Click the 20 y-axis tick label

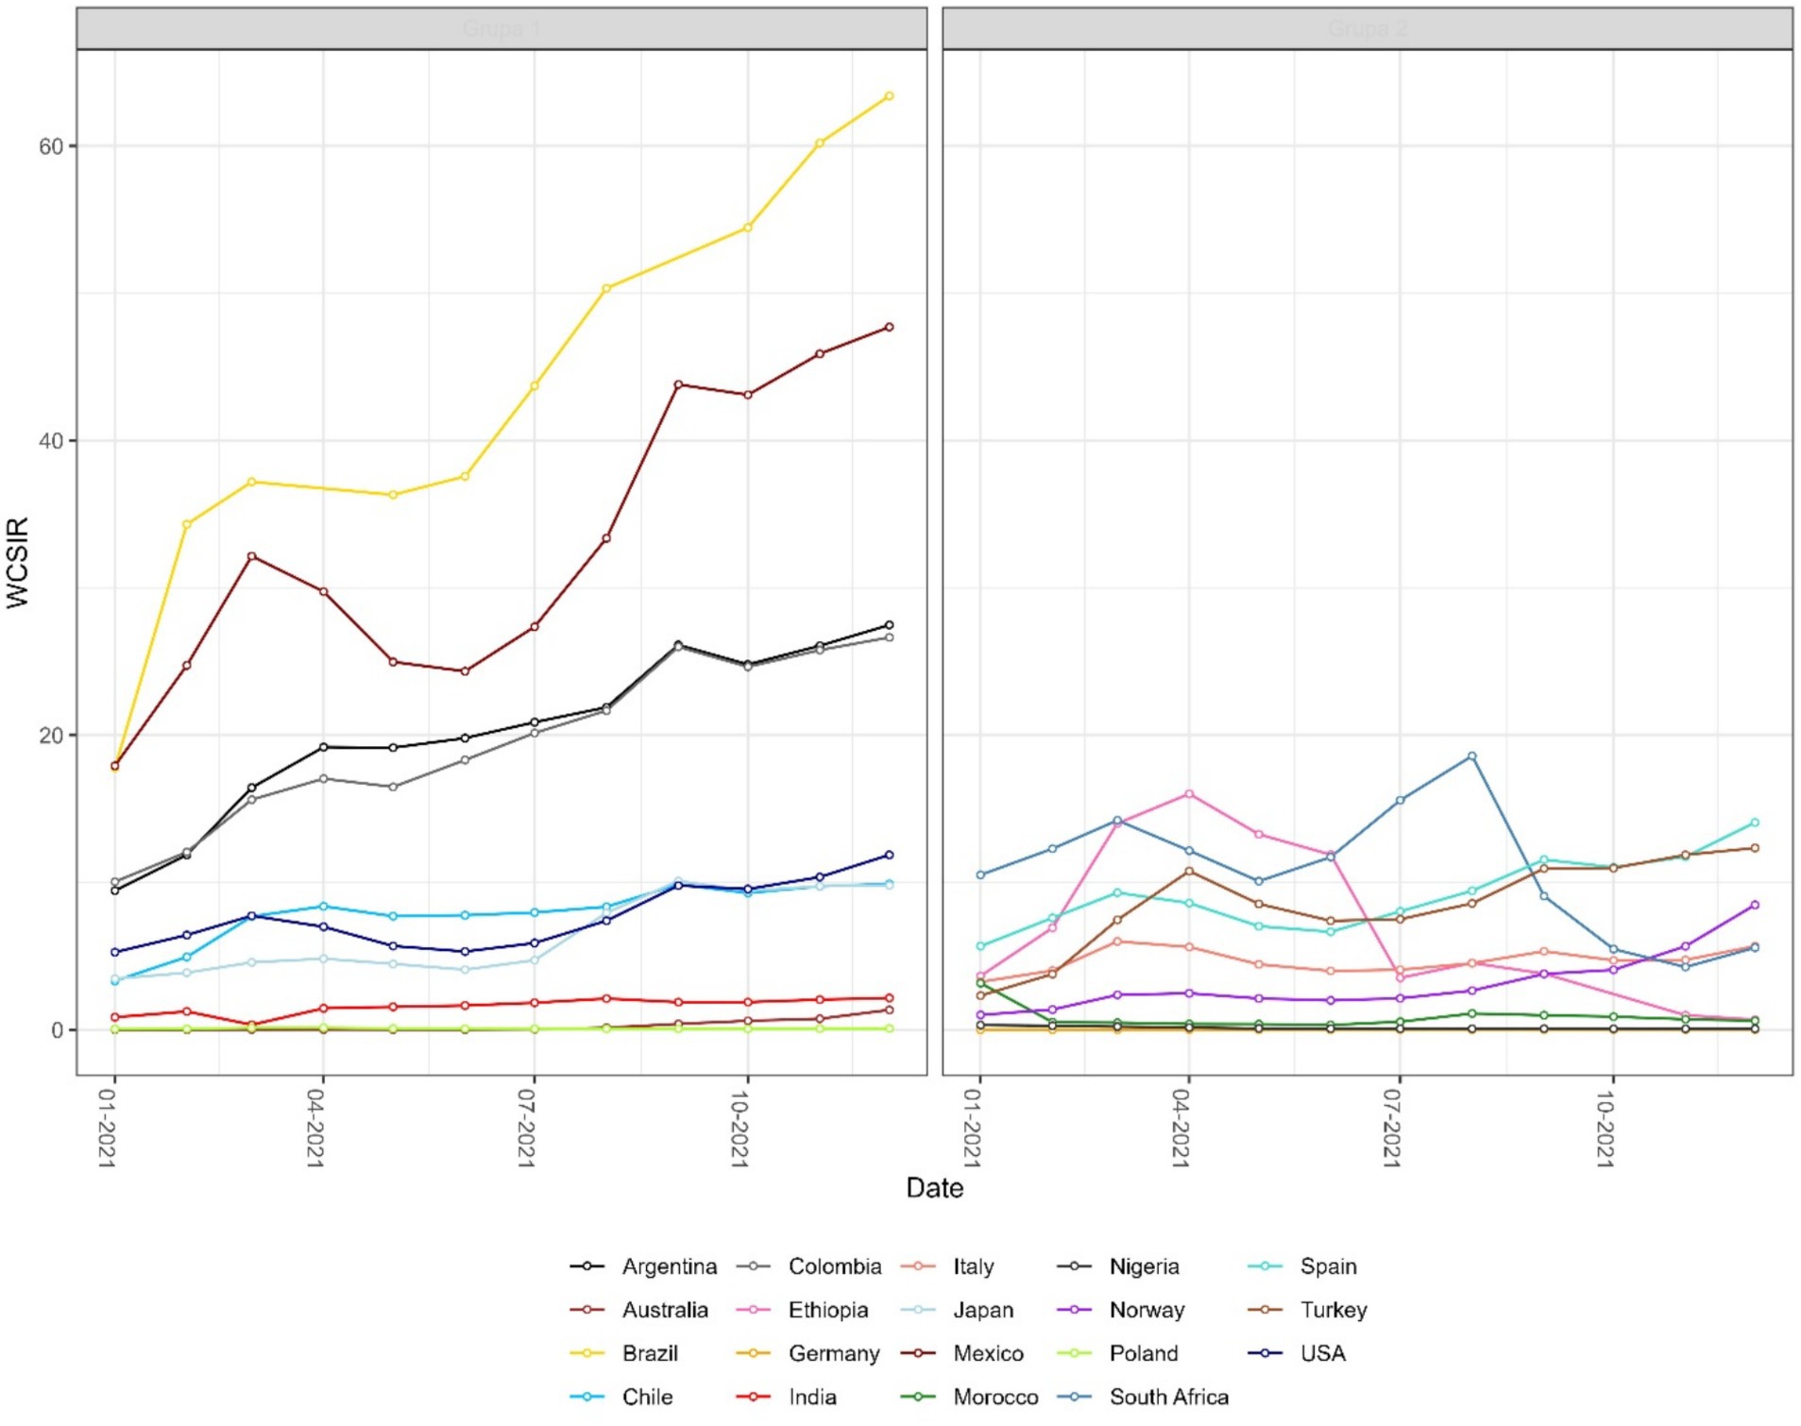pyautogui.click(x=51, y=736)
